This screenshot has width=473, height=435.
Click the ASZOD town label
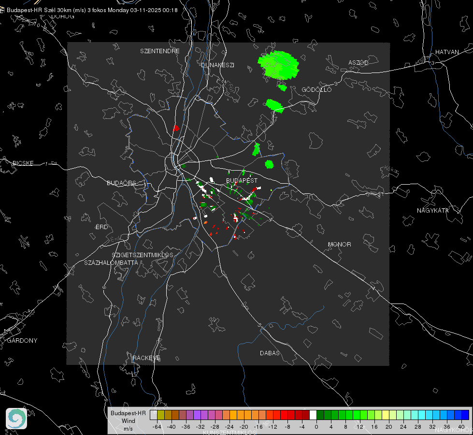click(358, 63)
